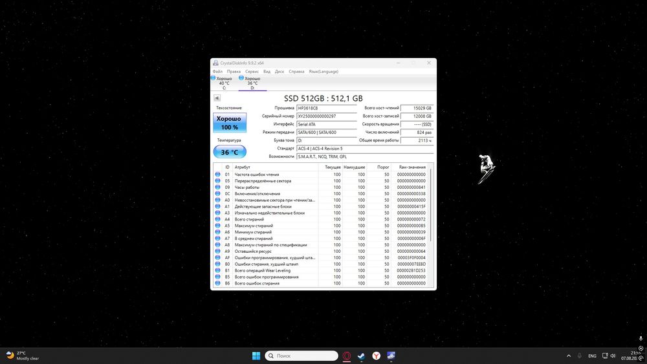Select row A8 Максимум стираний по спецификации
Viewport: 647px width, 364px height.
(x=322, y=245)
